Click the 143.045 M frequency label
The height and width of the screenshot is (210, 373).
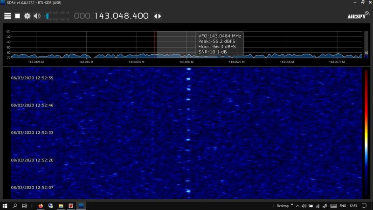(x=86, y=62)
